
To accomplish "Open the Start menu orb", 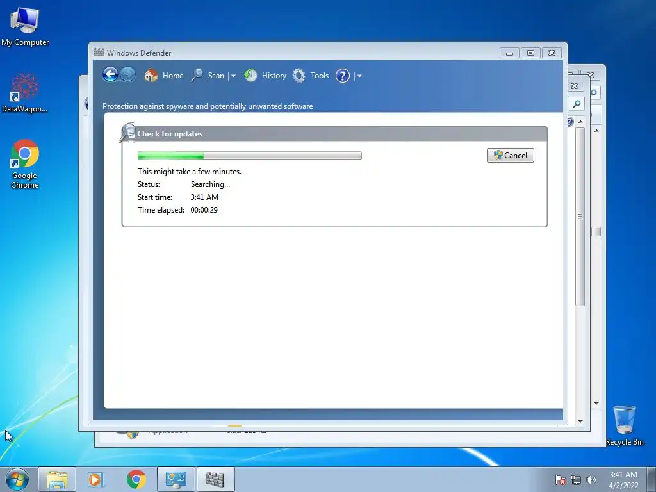I will 17,479.
